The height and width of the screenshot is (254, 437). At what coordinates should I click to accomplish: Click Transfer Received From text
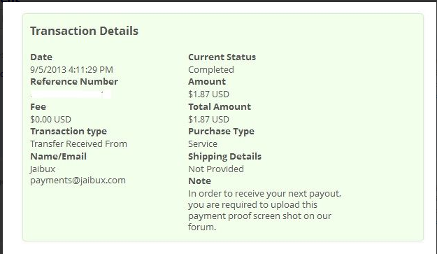point(78,144)
